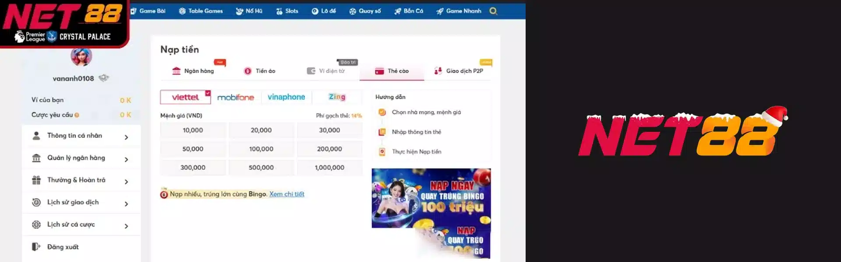Click the Thực hiện Nạp tiền step icon

[x=382, y=152]
